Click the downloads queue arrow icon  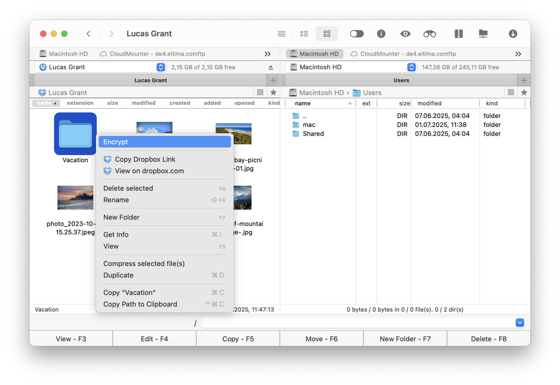tap(513, 34)
